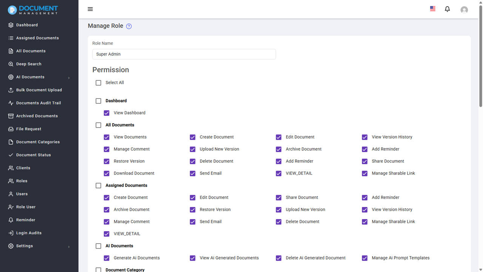Viewport: 483px width, 272px height.
Task: Open Deep Search via its magnifier icon
Action: [x=10, y=64]
